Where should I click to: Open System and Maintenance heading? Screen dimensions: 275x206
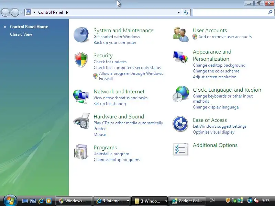[123, 30]
